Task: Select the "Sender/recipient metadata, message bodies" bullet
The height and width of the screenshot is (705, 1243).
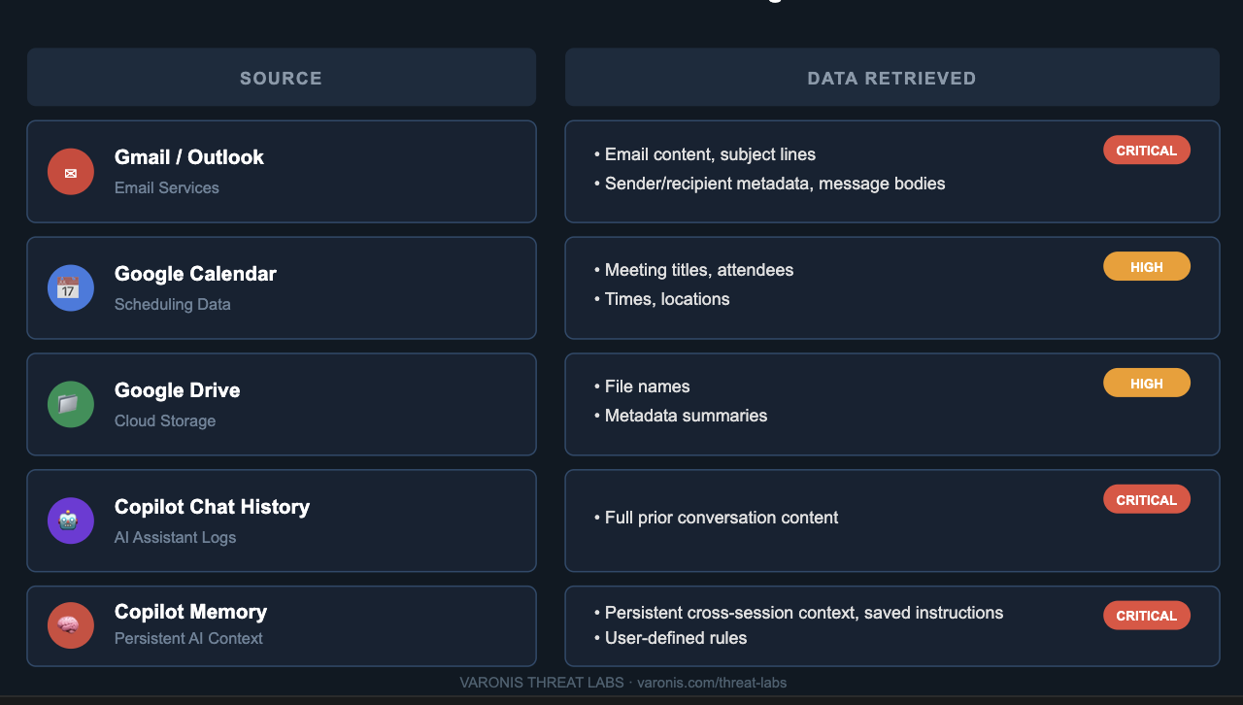Action: click(770, 184)
